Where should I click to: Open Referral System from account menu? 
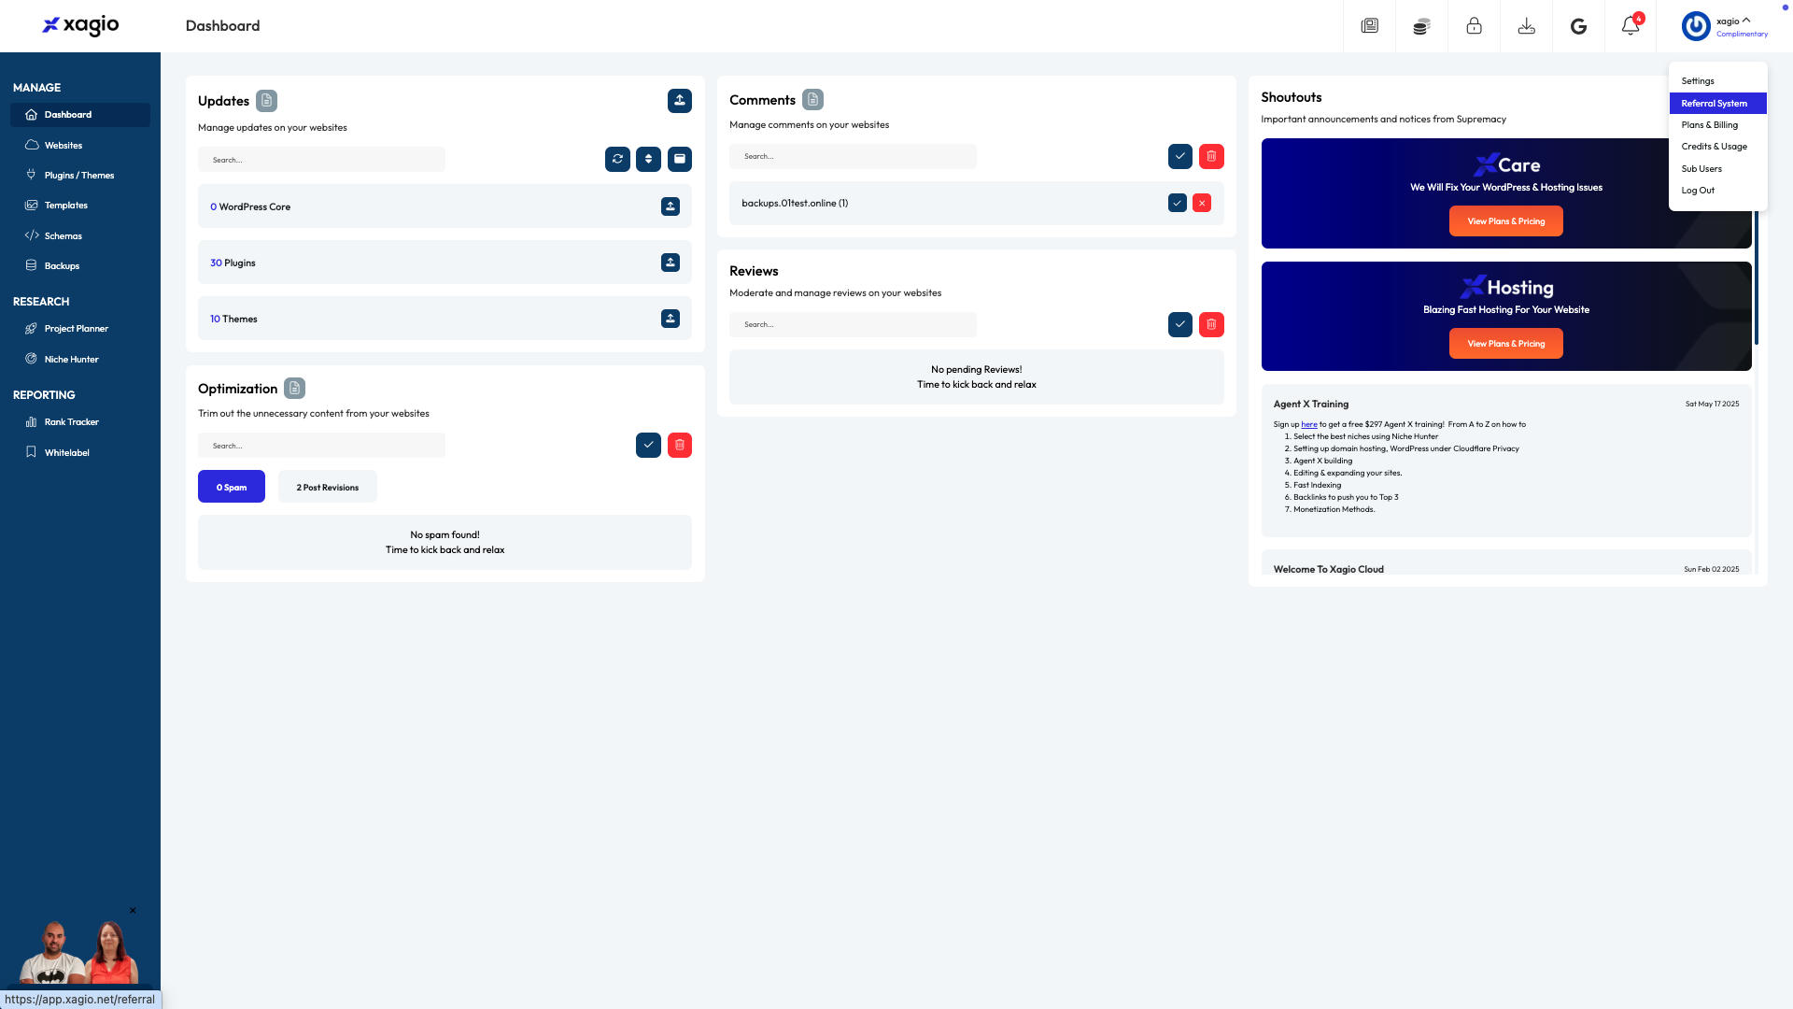coord(1717,104)
